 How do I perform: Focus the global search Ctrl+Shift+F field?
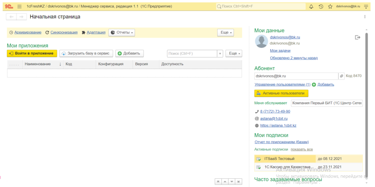[261, 7]
